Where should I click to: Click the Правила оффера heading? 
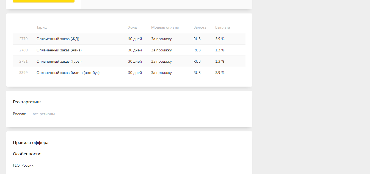[x=31, y=143]
